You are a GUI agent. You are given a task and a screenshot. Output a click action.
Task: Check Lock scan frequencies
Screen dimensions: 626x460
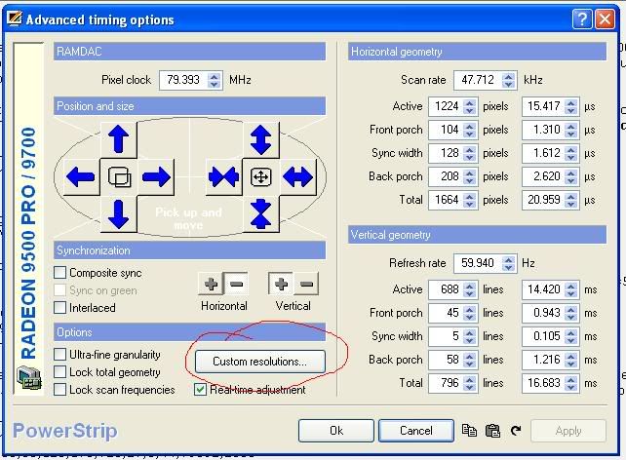coord(59,390)
